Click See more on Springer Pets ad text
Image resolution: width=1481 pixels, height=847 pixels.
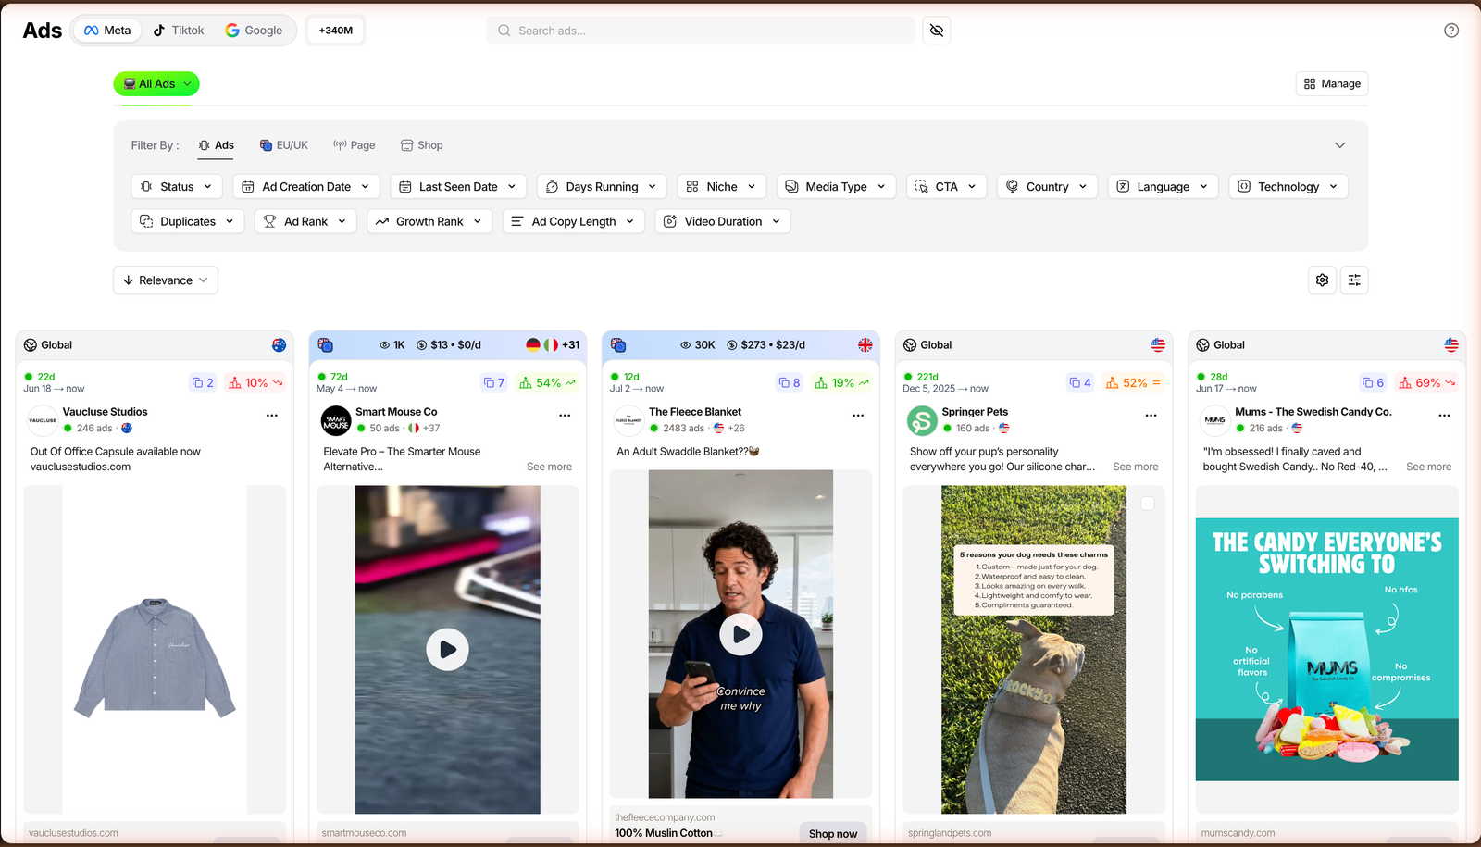tap(1136, 467)
